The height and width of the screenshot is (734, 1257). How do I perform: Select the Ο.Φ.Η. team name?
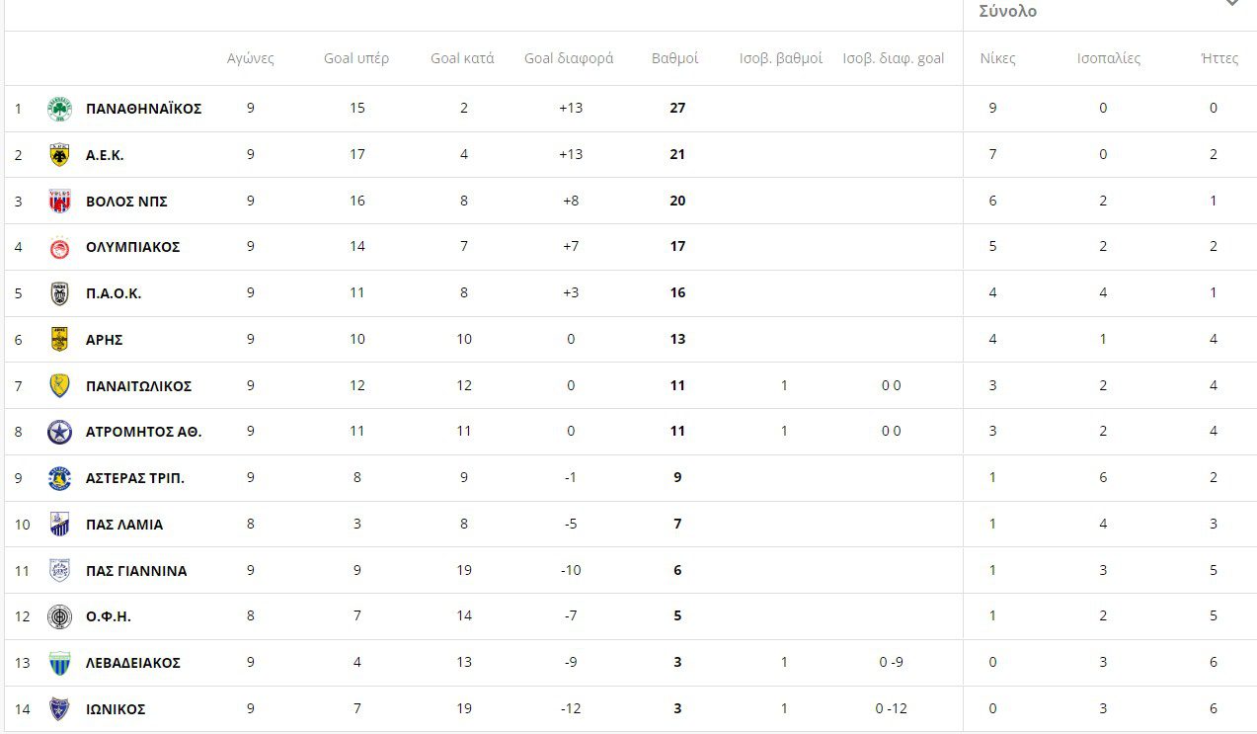[x=109, y=616]
